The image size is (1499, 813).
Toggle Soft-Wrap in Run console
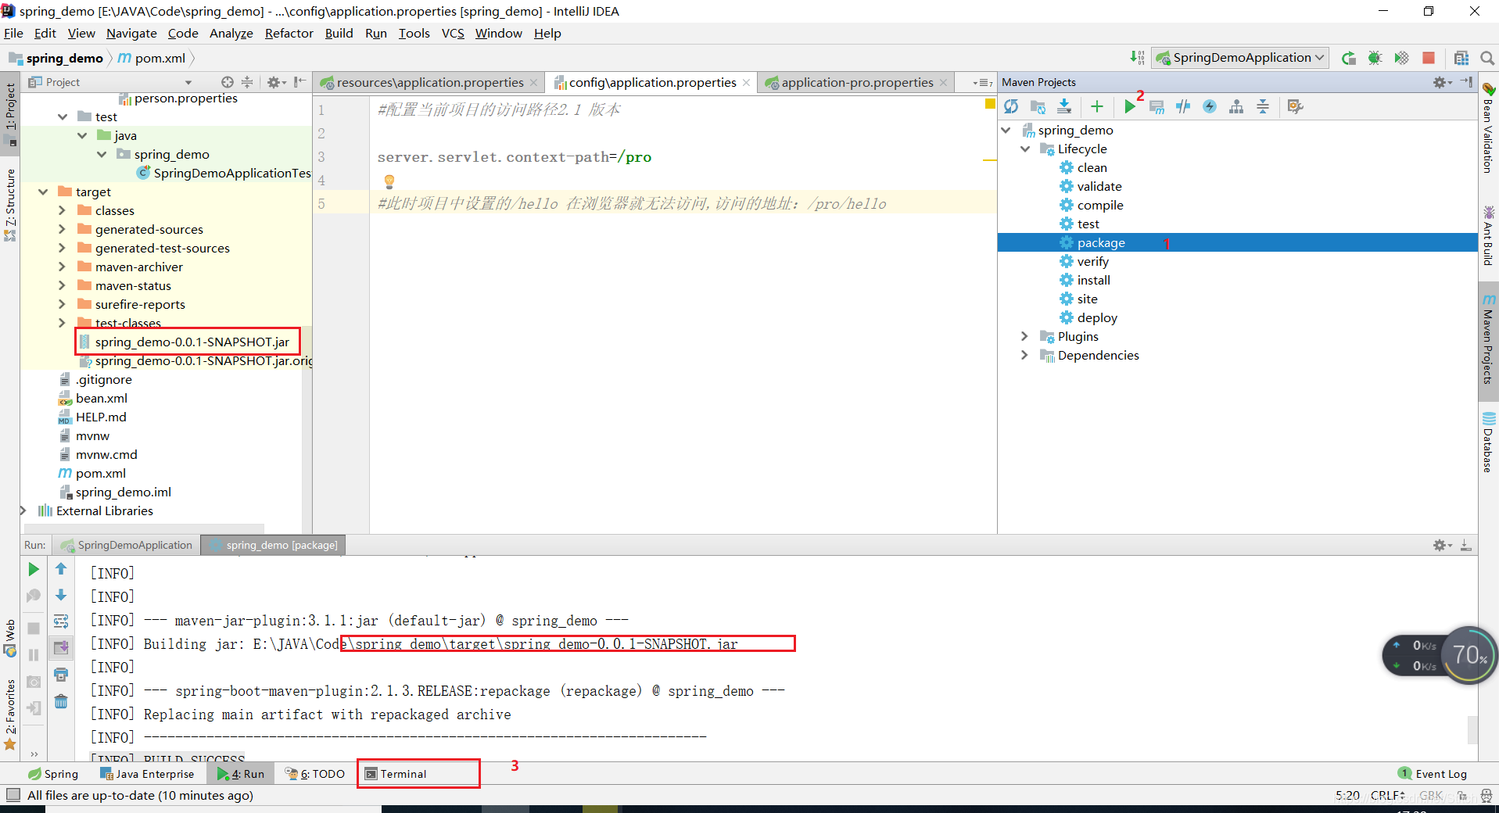pos(61,621)
